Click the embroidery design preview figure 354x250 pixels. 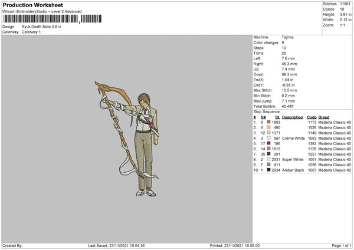127,139
